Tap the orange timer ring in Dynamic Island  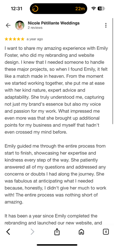point(35,9)
